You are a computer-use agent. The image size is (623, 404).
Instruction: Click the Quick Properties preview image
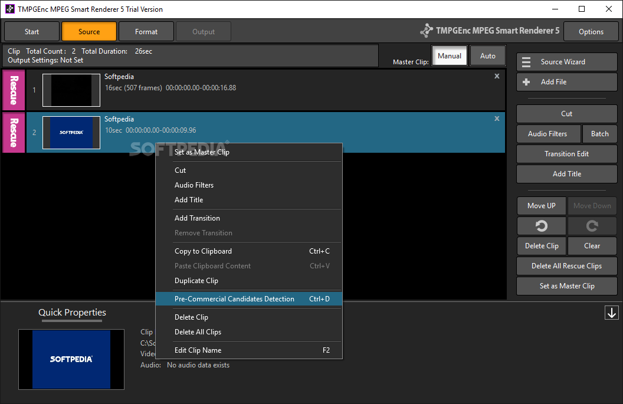71,359
